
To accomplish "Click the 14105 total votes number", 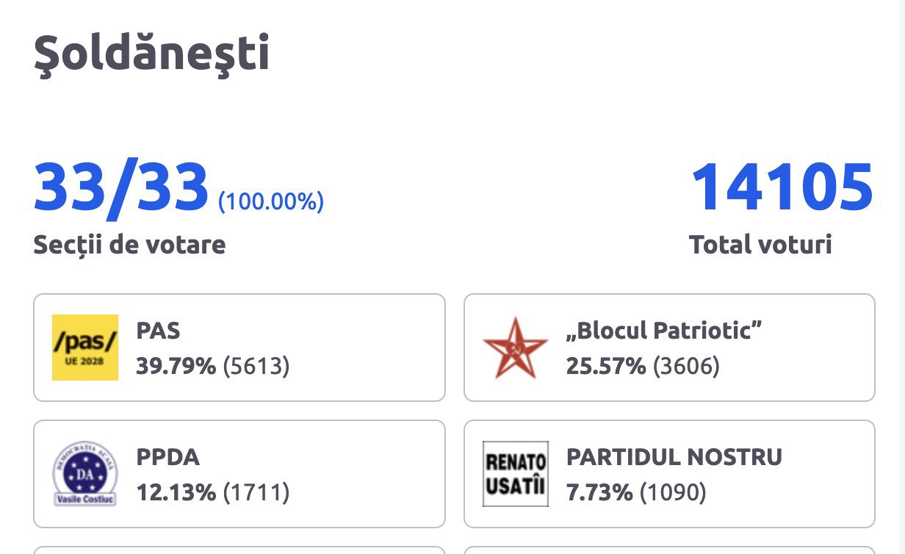I will 782,188.
